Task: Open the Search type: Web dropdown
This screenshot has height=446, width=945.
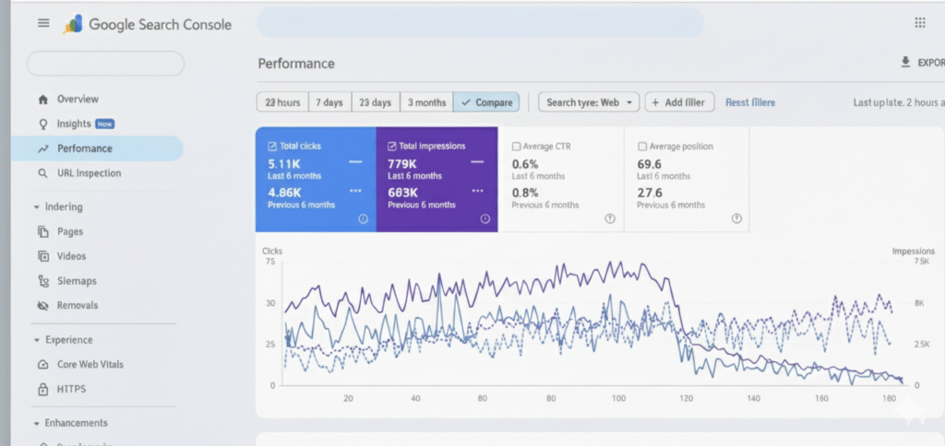Action: [x=590, y=102]
